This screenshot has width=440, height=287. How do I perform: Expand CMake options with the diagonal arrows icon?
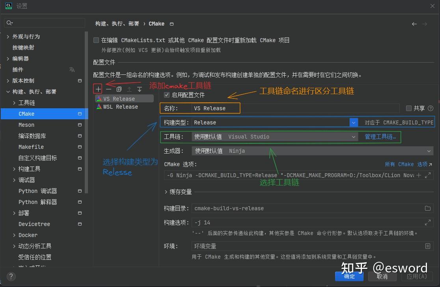428,175
